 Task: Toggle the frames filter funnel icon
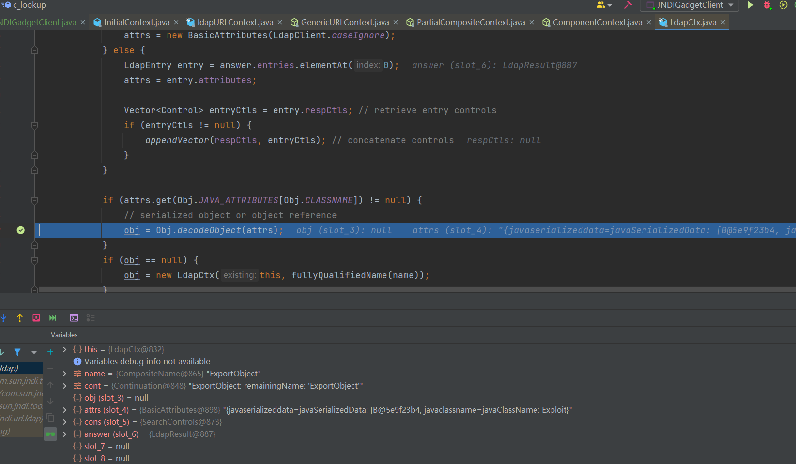click(17, 352)
